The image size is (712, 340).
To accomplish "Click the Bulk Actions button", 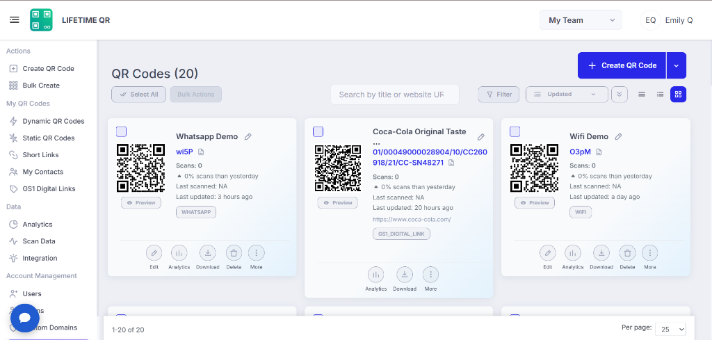I will pos(195,95).
